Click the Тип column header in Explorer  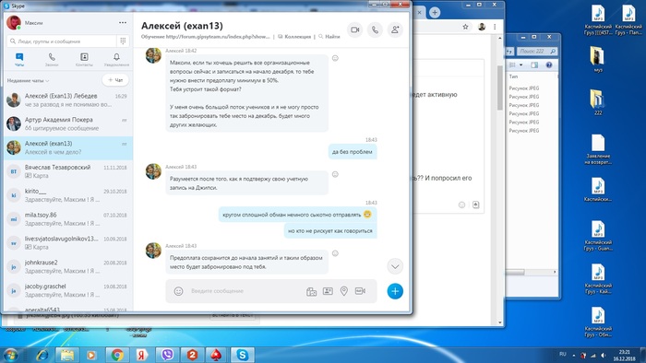tap(513, 76)
